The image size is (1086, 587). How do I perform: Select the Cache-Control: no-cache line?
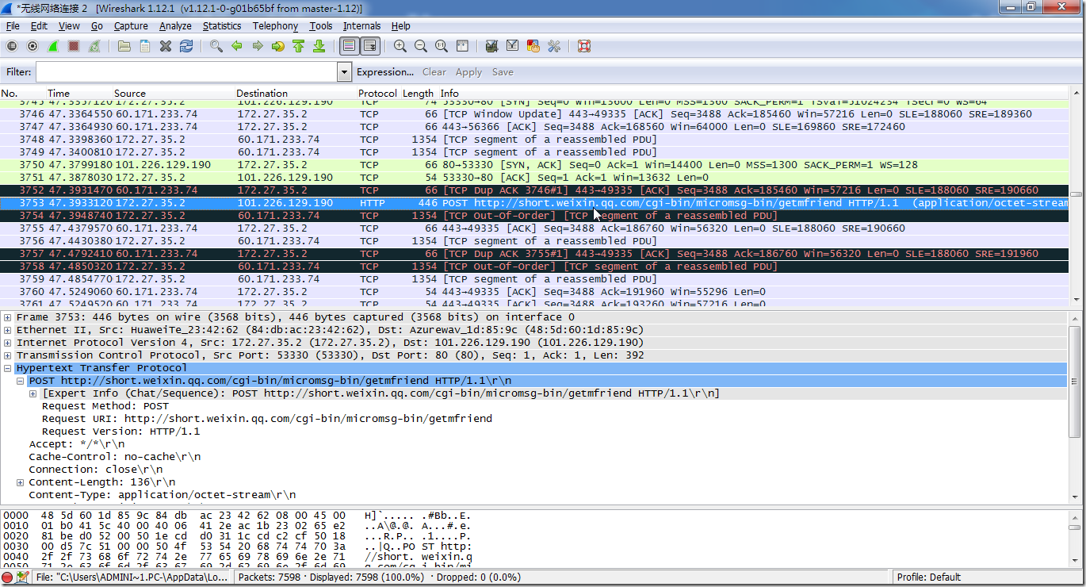point(115,457)
